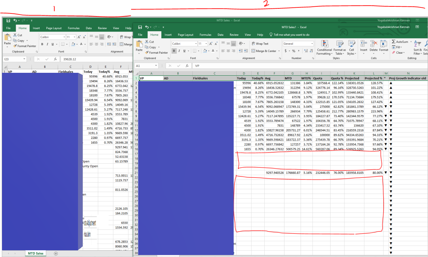Click the Save icon in the left Excel window
The width and height of the screenshot is (428, 257).
pyautogui.click(x=8, y=20)
